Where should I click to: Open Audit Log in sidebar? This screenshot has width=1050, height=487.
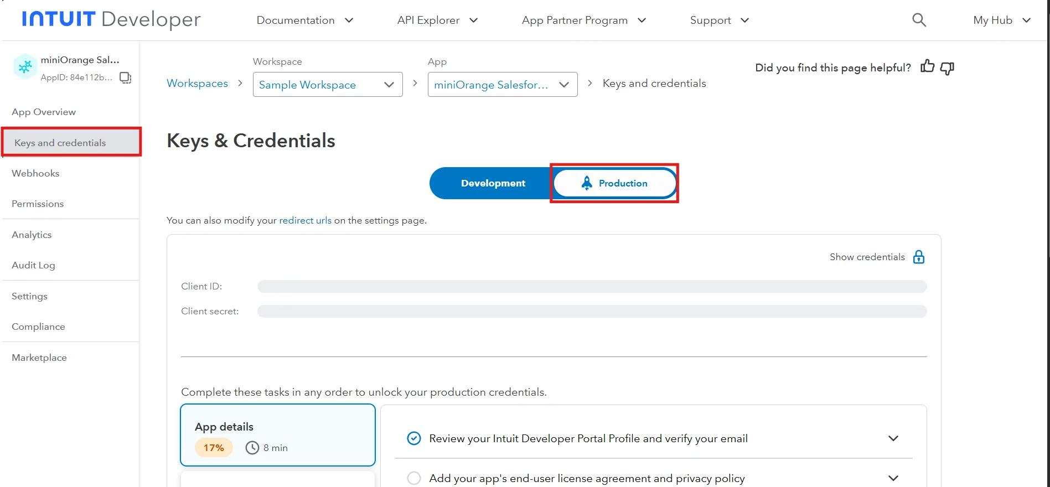pos(33,265)
